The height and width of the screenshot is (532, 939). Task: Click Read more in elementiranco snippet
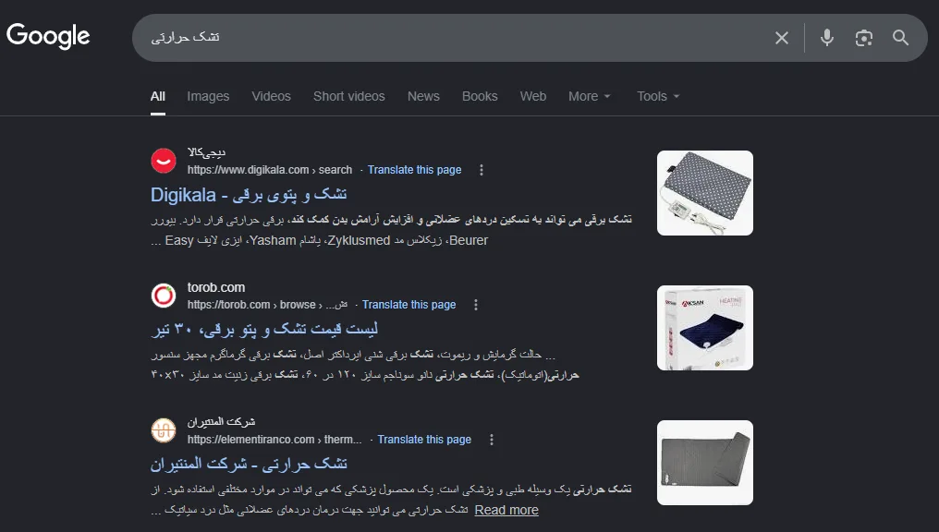[x=506, y=511]
